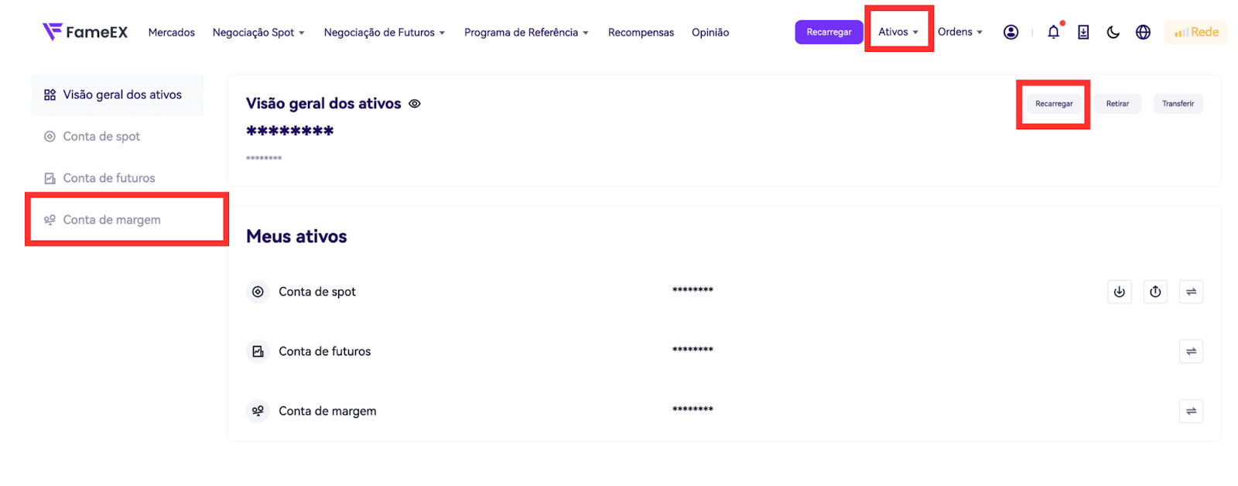Screen dimensions: 1238x486
Task: Go to Mercados in the navigation
Action: (x=172, y=33)
